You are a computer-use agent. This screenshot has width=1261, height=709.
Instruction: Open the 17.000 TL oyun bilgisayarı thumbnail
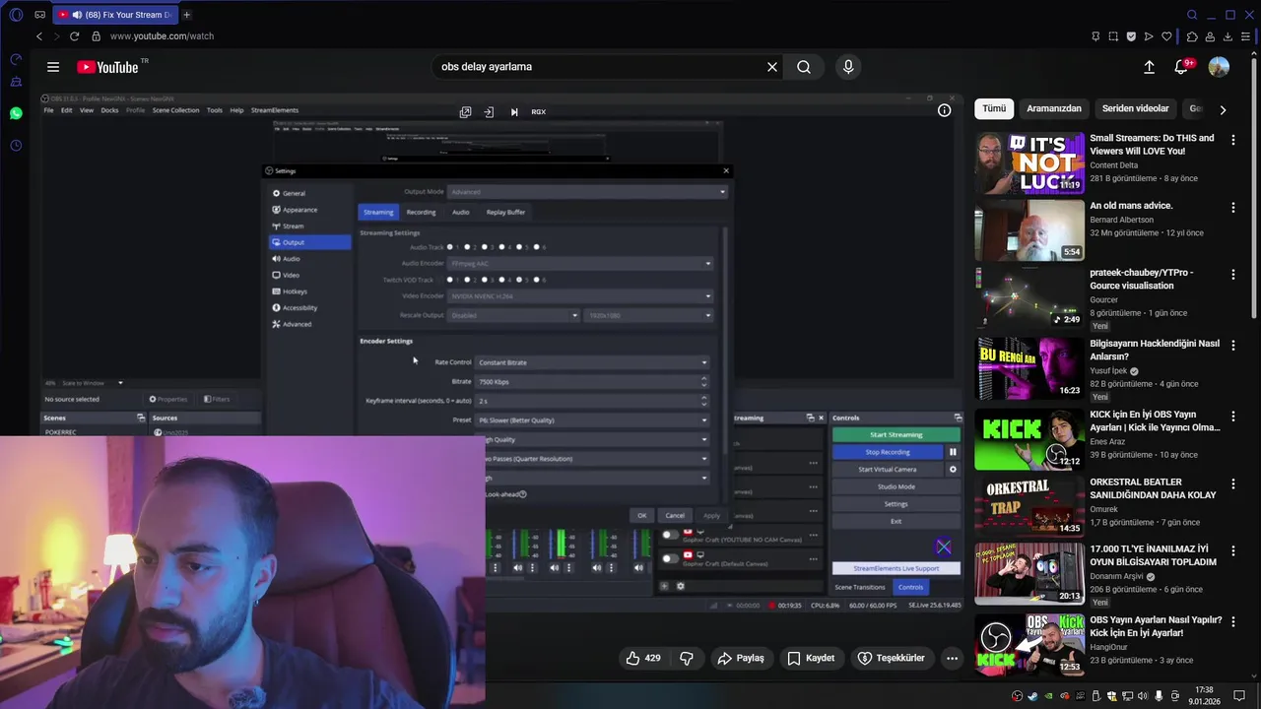tap(1029, 572)
